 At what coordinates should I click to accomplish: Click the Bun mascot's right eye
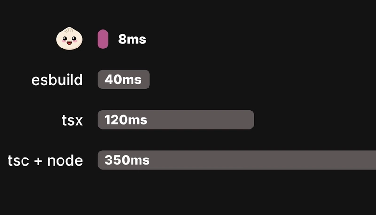point(74,39)
